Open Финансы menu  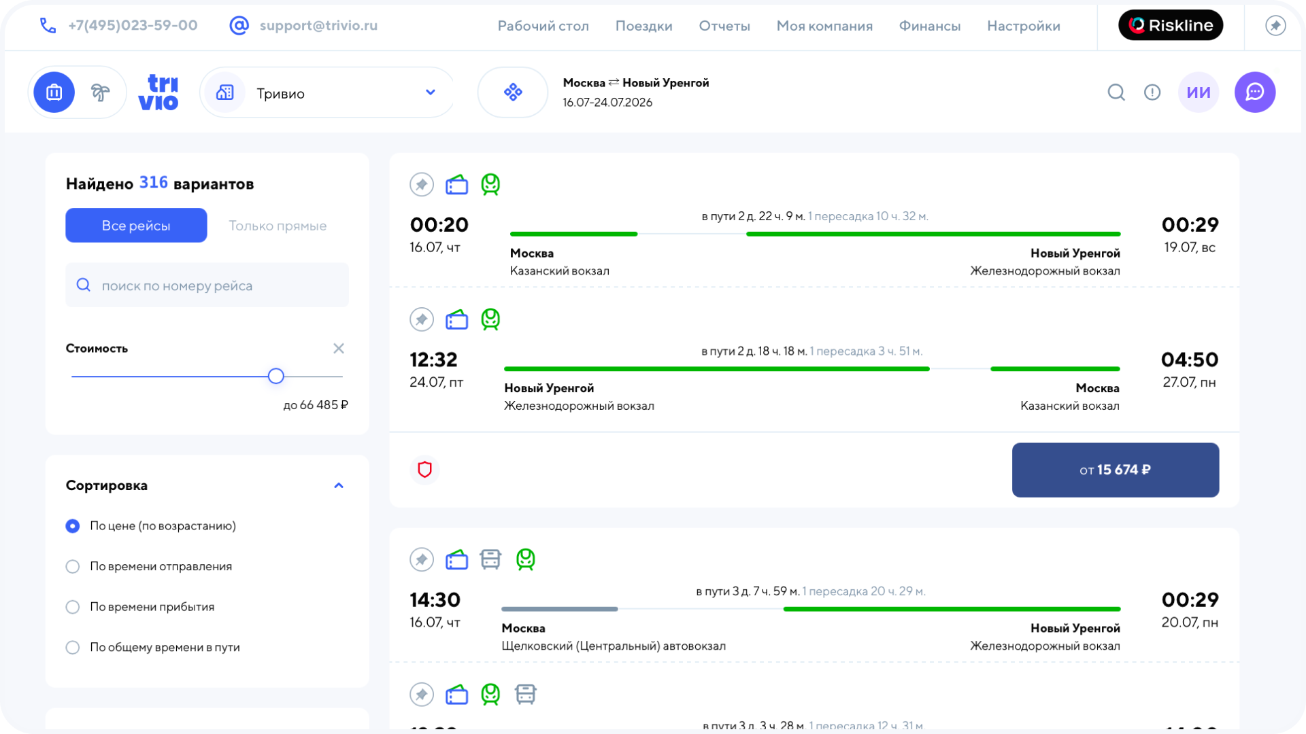(930, 26)
